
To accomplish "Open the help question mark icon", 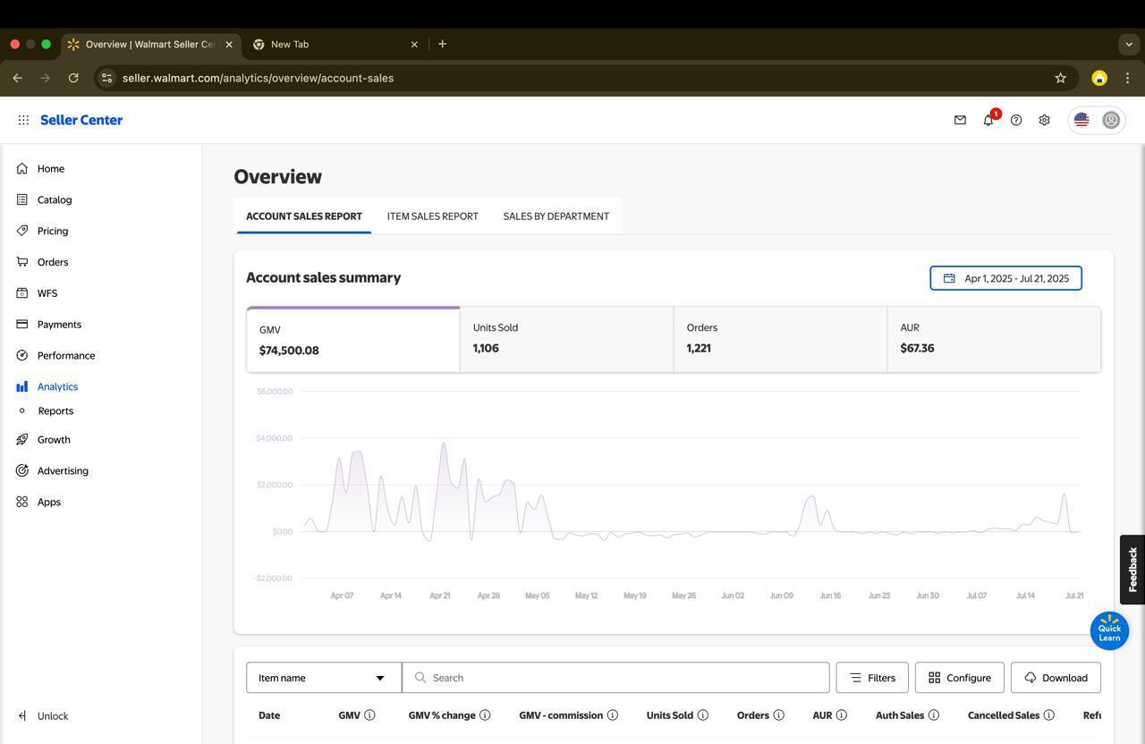I will point(1016,120).
